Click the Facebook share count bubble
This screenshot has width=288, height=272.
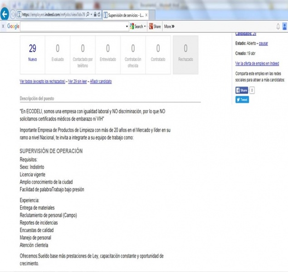coord(252,90)
